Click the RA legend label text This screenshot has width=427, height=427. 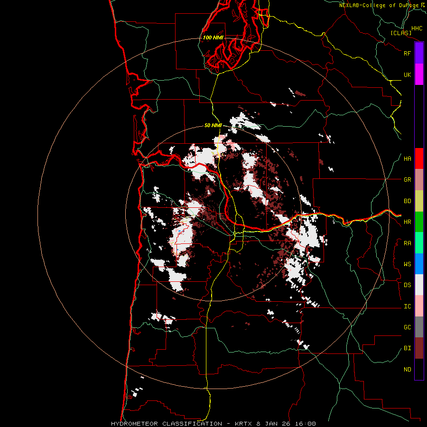pos(407,243)
